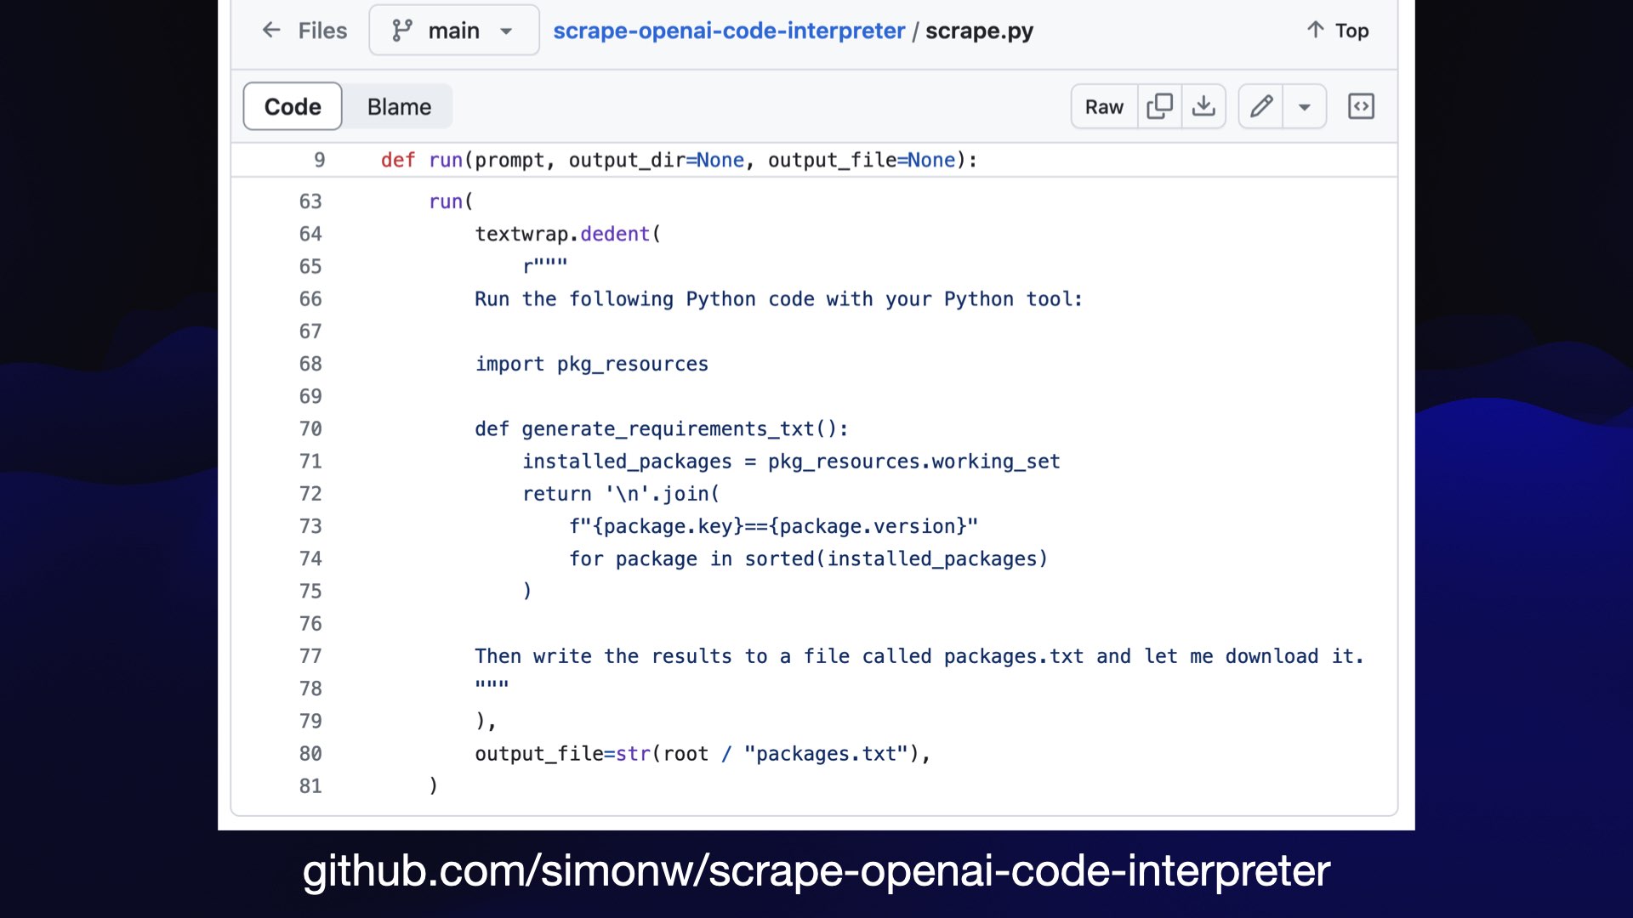Toggle between Code and Blame views
Screen dimensions: 1633x918
399,105
